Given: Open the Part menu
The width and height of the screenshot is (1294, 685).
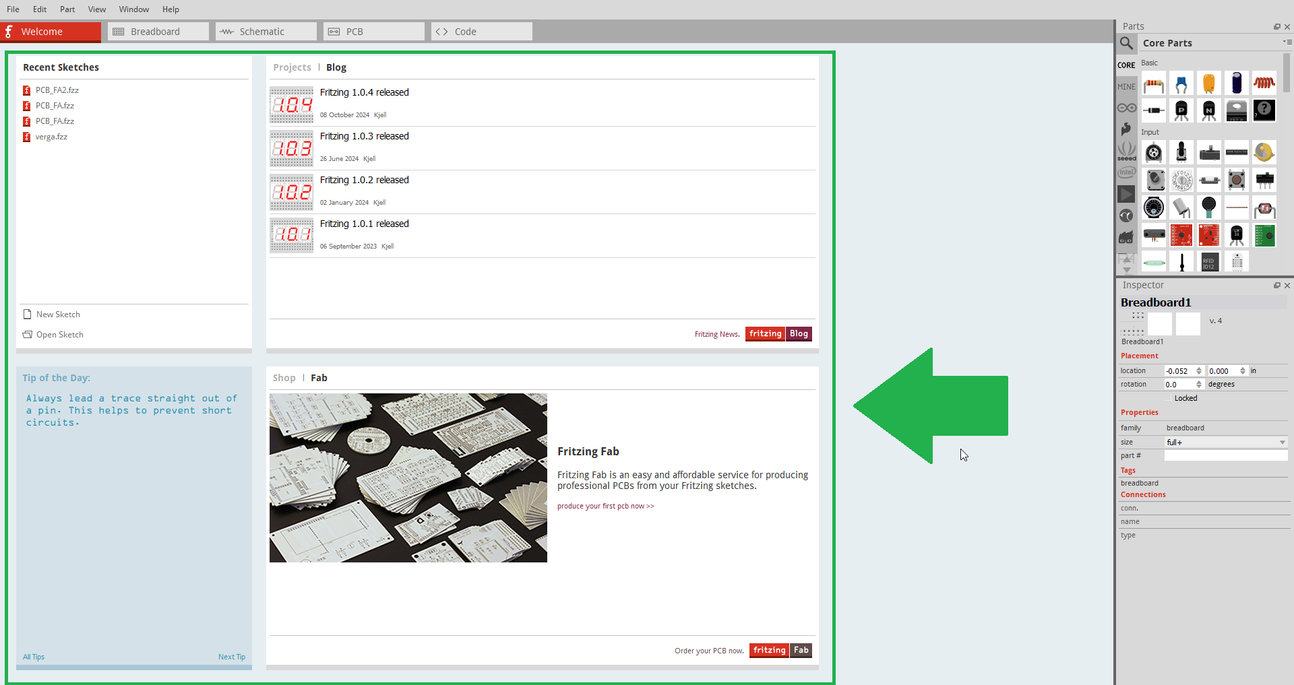Looking at the screenshot, I should [x=67, y=9].
